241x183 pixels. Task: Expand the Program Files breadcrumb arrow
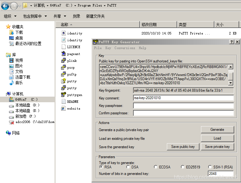click(x=105, y=6)
